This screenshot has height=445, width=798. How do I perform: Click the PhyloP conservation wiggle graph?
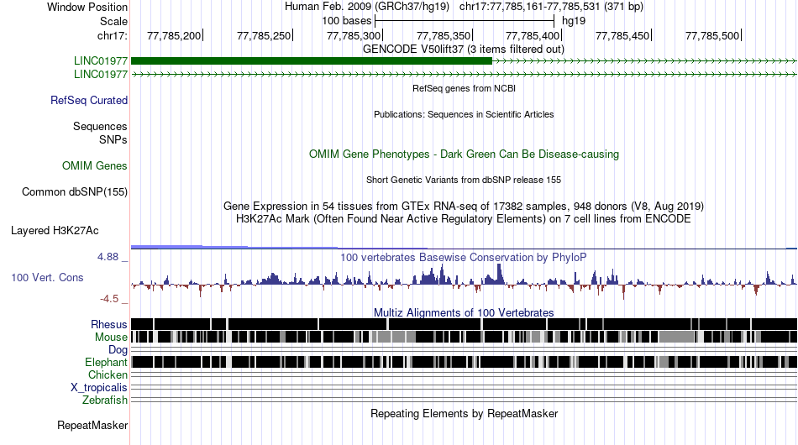coord(465,282)
